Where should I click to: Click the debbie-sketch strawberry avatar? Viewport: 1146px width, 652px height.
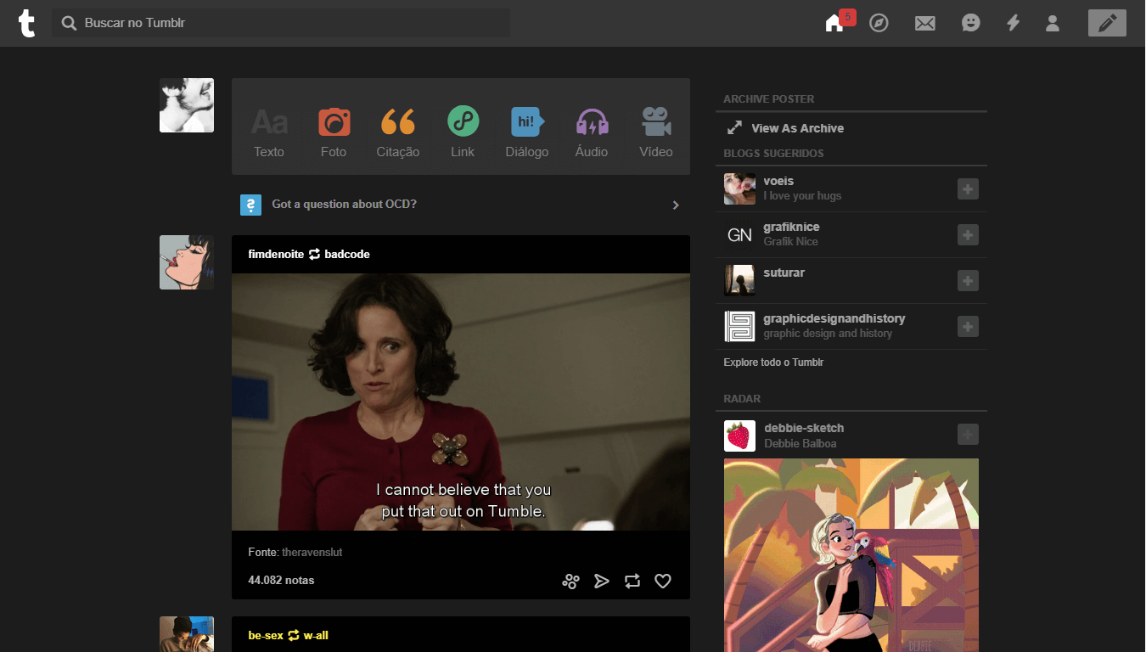click(x=739, y=436)
